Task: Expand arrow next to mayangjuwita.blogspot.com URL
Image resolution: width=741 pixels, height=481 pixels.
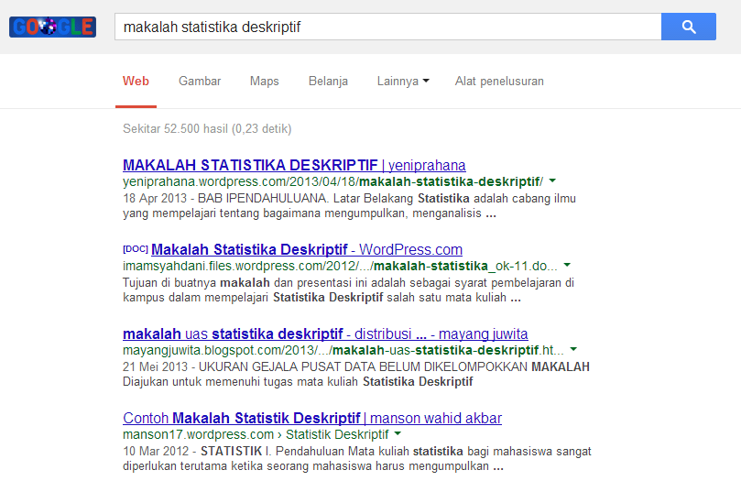Action: 573,350
